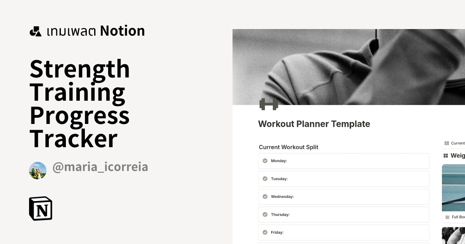Select the Workout Planner Template heading
Screen dimensions: 465x244
point(314,124)
